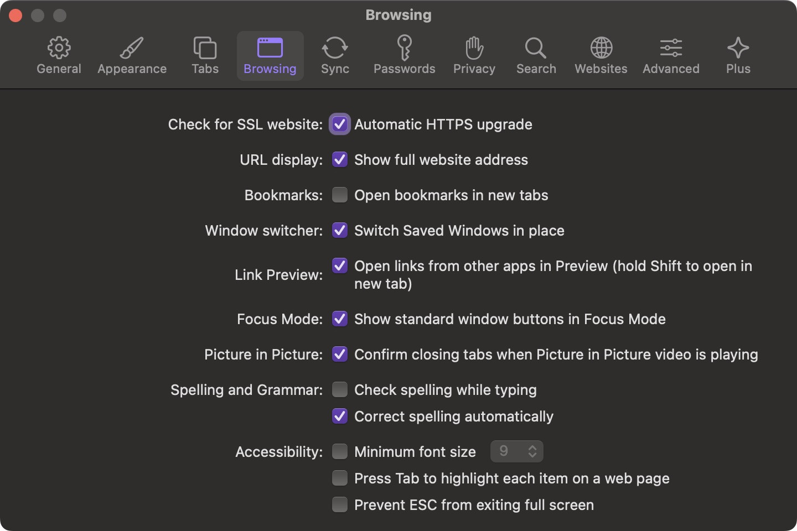Image resolution: width=797 pixels, height=531 pixels.
Task: Select the Browsing tab
Action: coord(270,56)
